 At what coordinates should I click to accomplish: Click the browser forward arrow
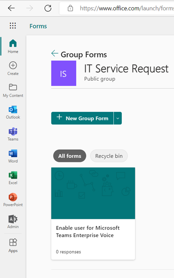[29, 8]
